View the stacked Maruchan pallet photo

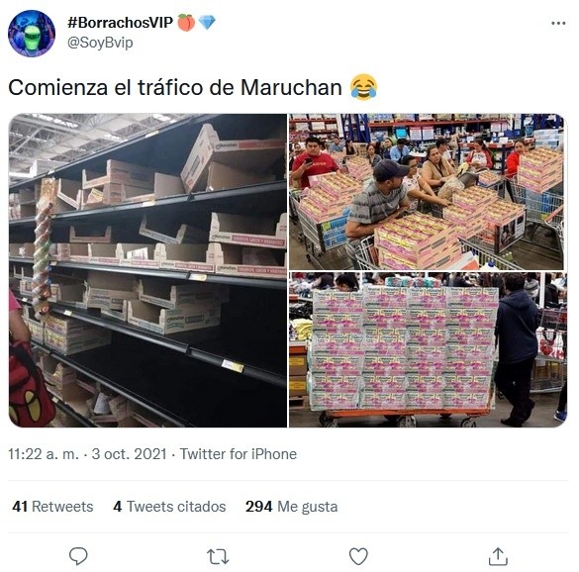(x=428, y=349)
